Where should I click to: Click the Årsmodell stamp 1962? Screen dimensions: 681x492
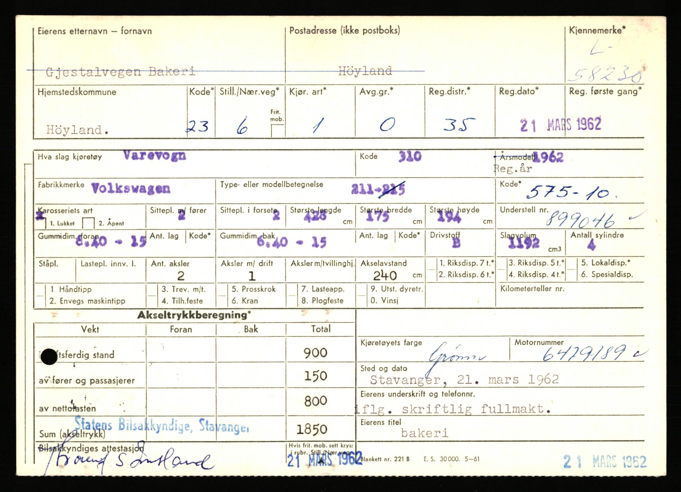tap(548, 157)
